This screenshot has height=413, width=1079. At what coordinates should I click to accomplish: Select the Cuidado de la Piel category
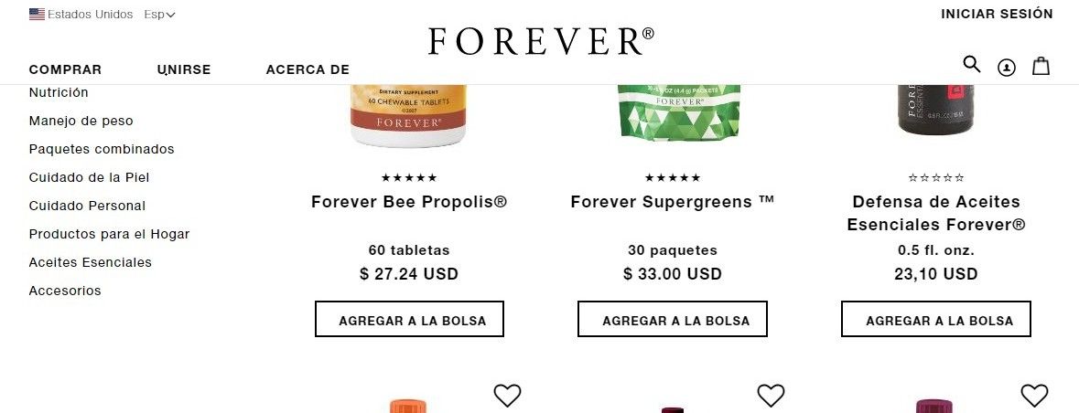[89, 177]
